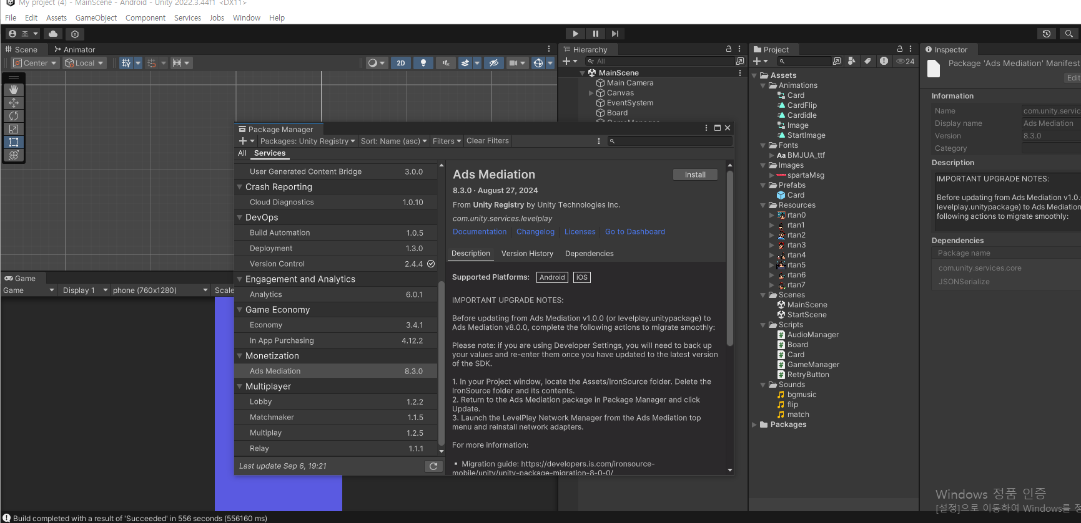Select the Move tool in Scene view

click(x=14, y=103)
